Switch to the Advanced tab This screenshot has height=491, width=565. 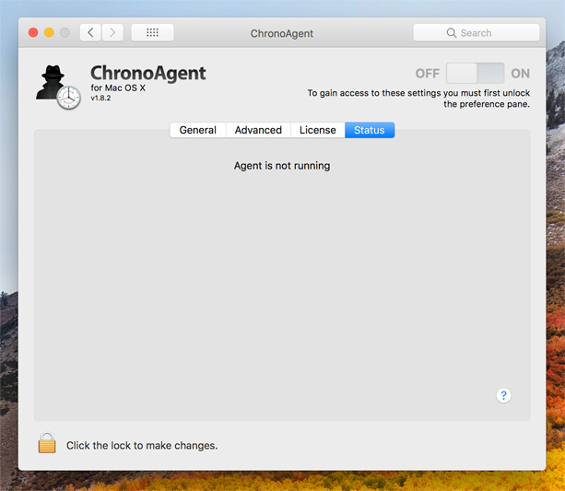tap(258, 130)
